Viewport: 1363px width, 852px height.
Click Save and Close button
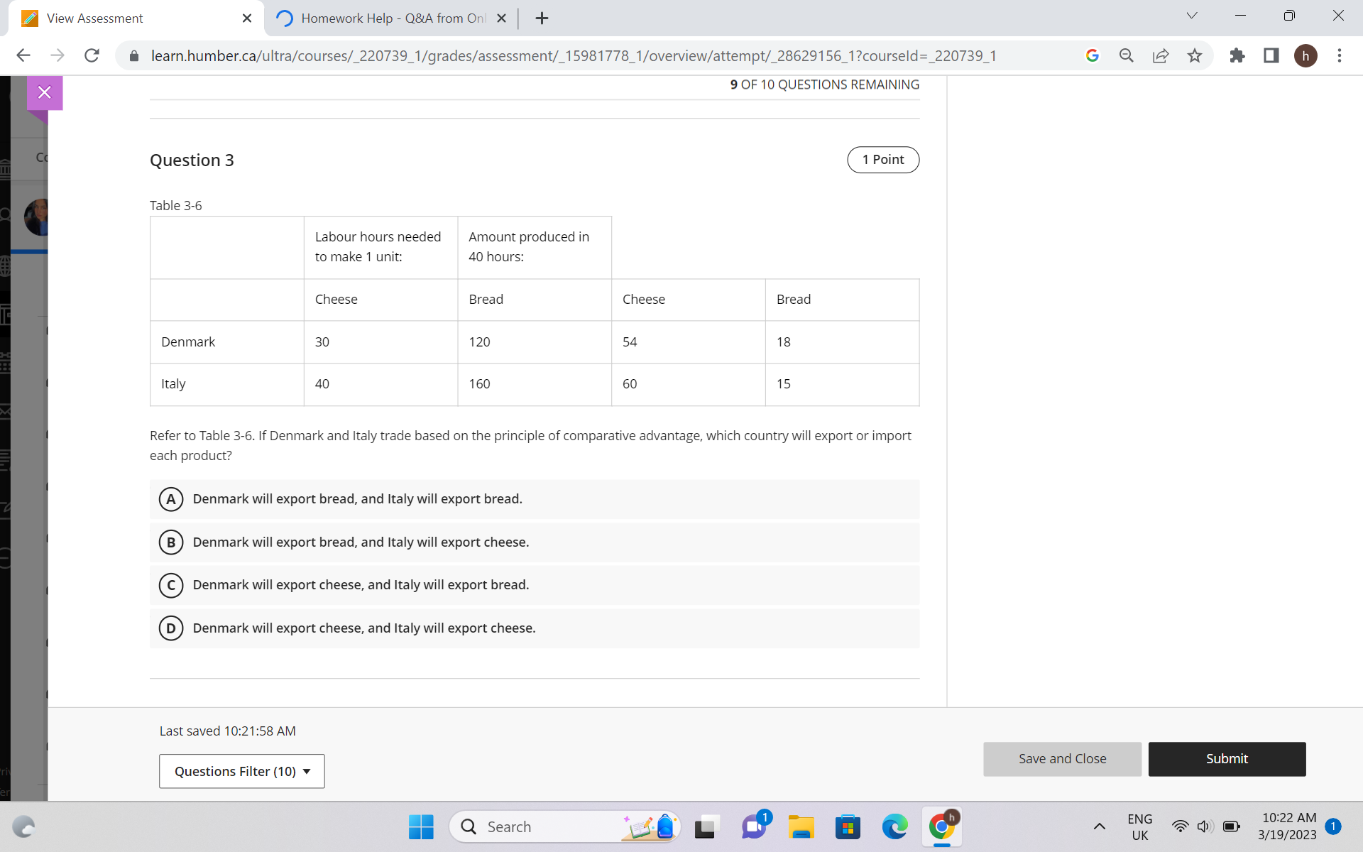tap(1062, 759)
